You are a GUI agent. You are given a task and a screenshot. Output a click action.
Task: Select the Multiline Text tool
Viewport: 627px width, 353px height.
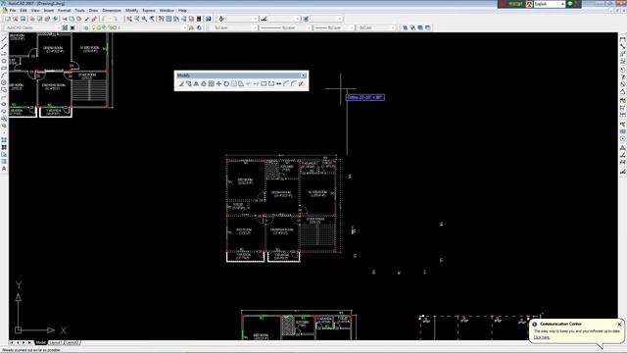[4, 169]
